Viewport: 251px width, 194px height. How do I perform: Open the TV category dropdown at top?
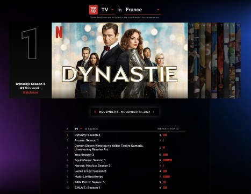pos(107,10)
